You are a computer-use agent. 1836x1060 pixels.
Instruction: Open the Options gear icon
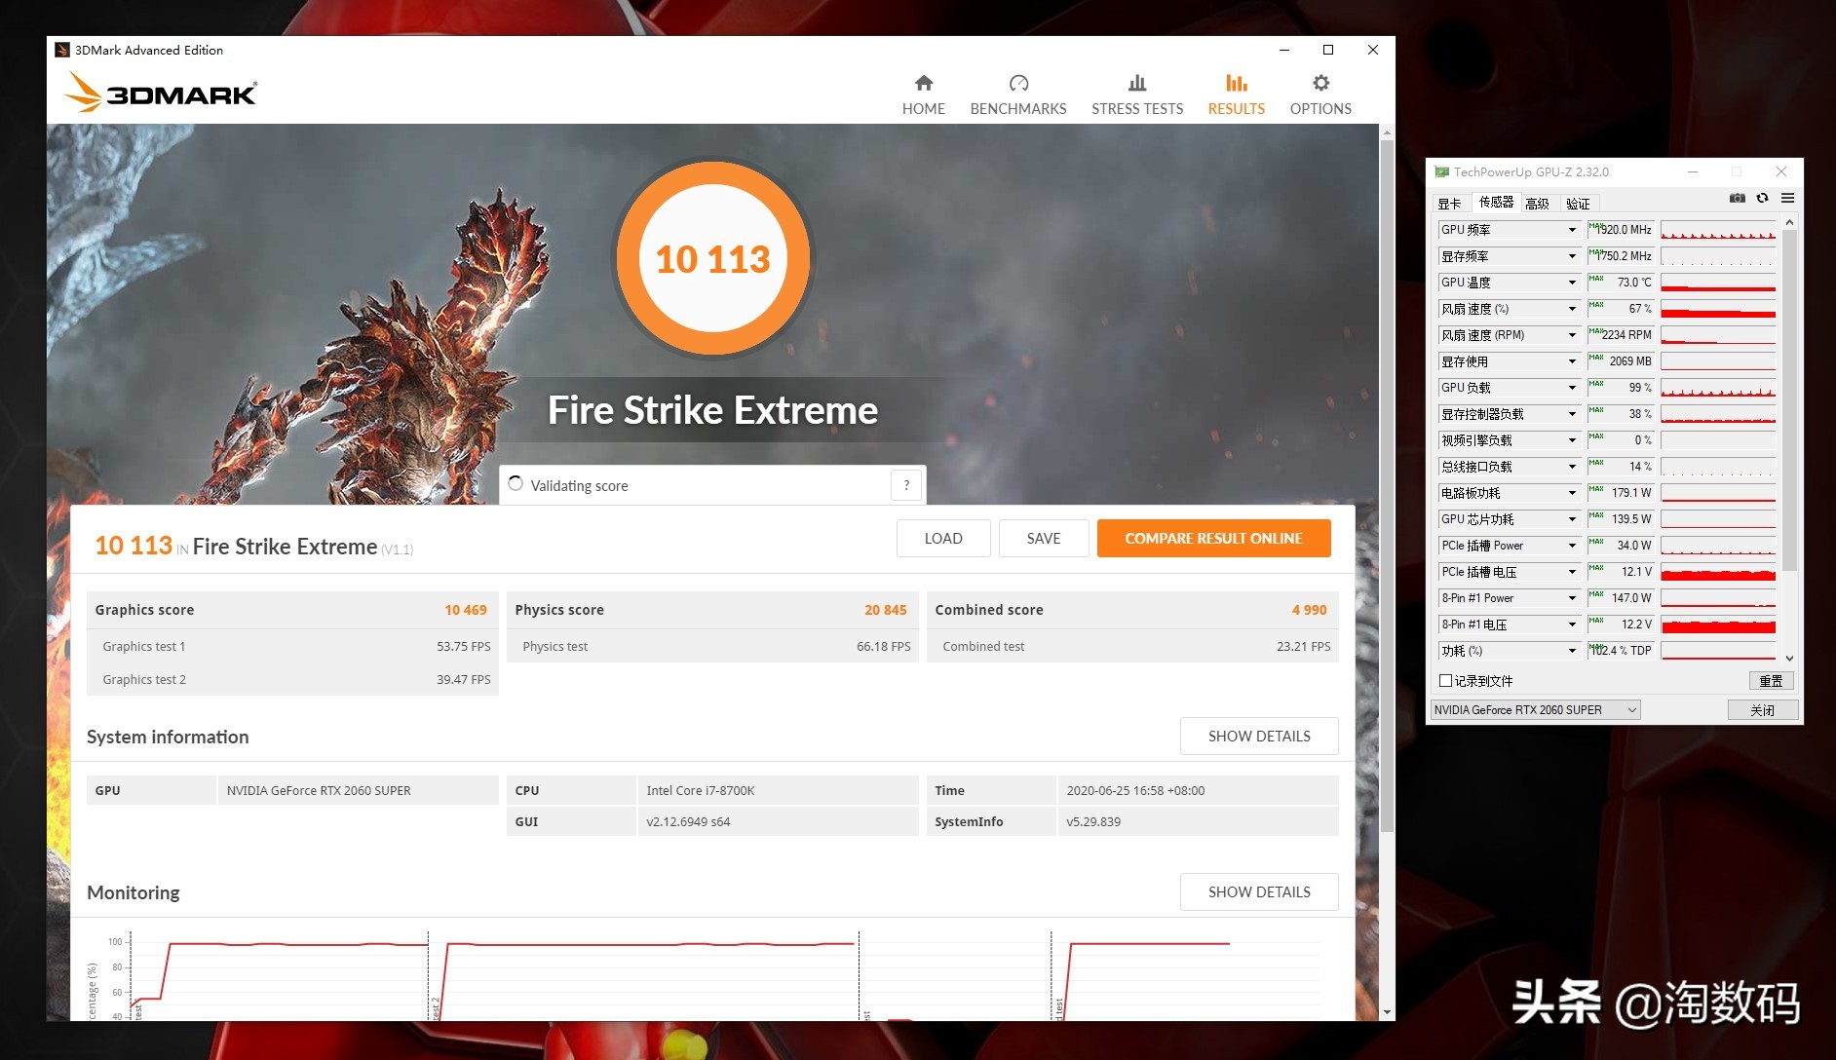coord(1320,84)
